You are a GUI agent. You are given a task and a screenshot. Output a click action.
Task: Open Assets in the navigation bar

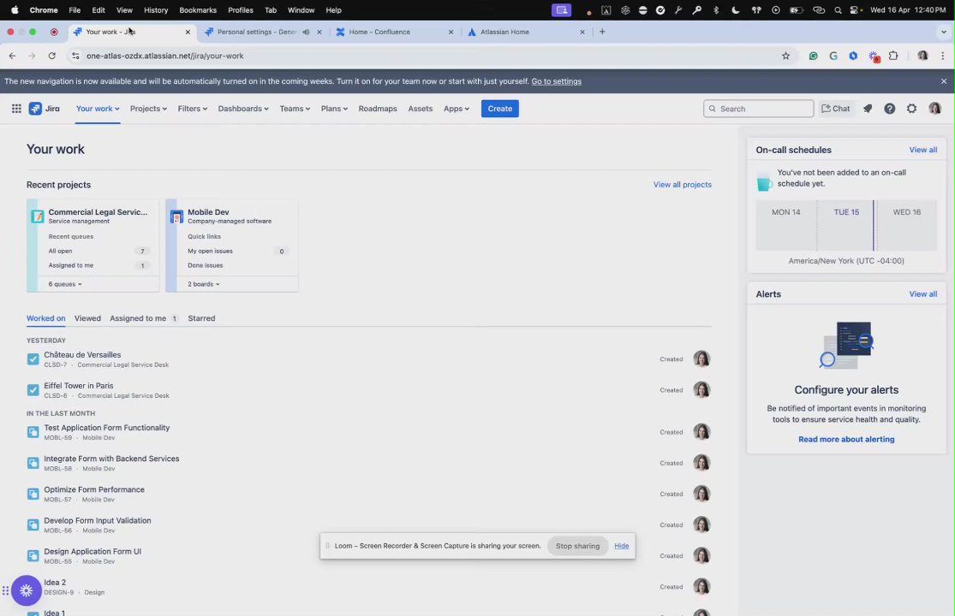(x=421, y=109)
